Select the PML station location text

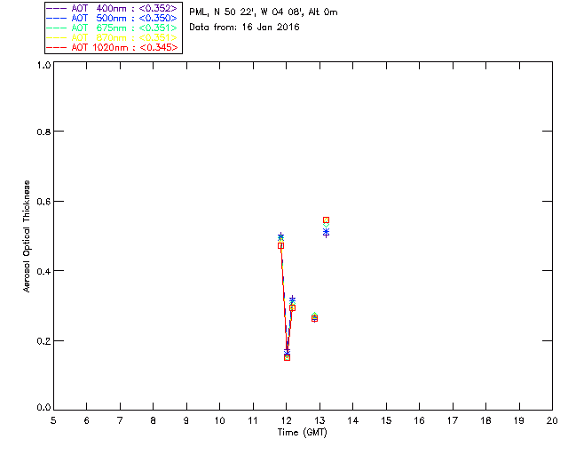click(264, 12)
